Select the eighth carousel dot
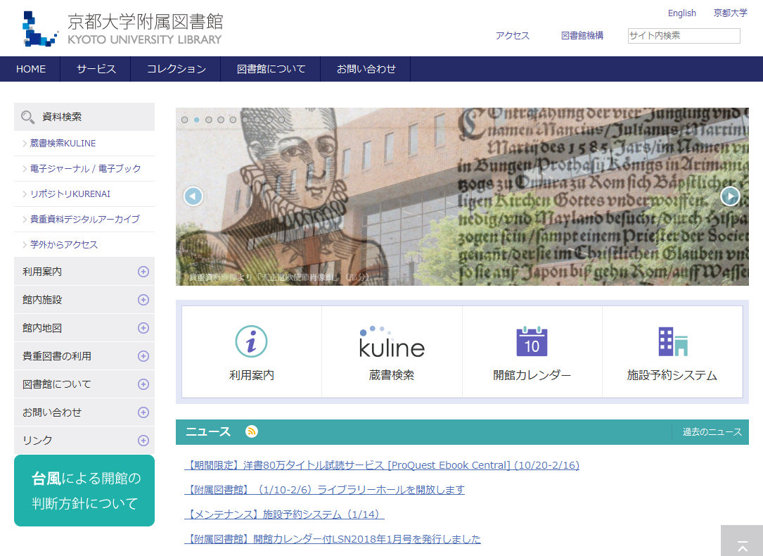 pyautogui.click(x=269, y=120)
